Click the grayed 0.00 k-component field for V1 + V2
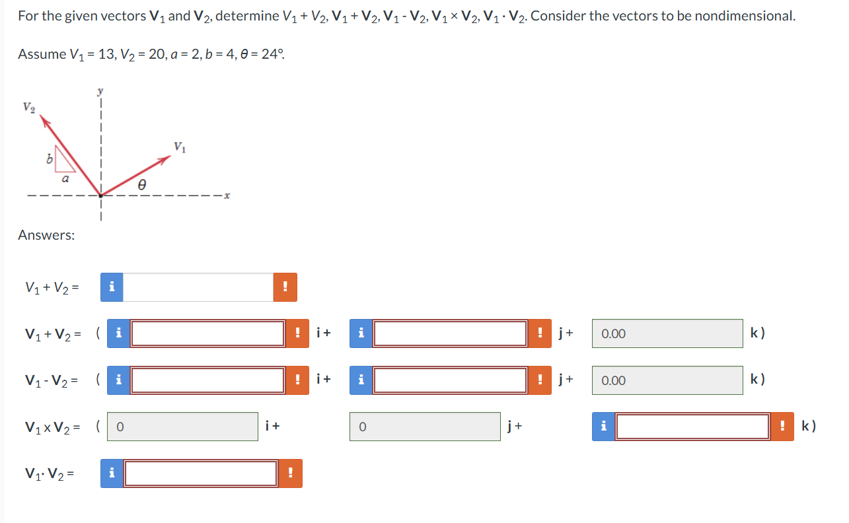Viewport: 849px width, 523px height. click(667, 333)
